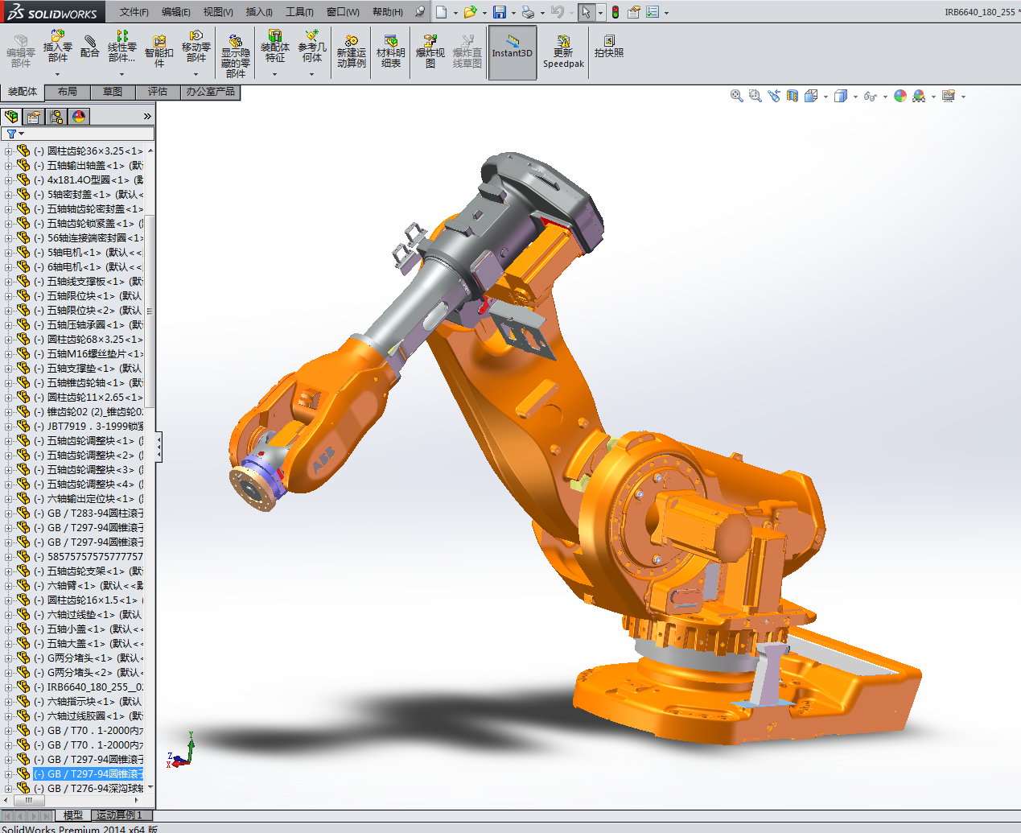Open the DisplayManager color ball tab
Image resolution: width=1021 pixels, height=833 pixels.
[79, 117]
